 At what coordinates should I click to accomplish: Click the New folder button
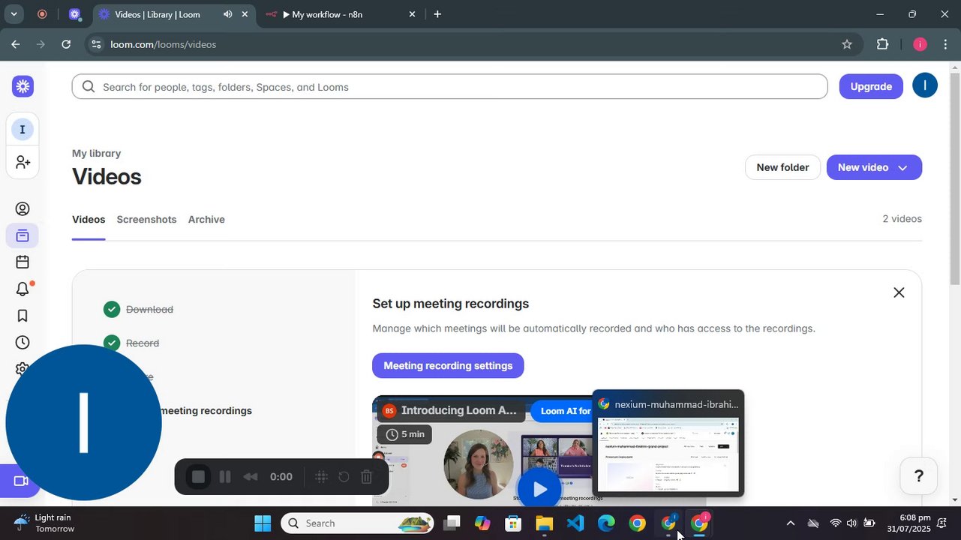click(x=782, y=167)
